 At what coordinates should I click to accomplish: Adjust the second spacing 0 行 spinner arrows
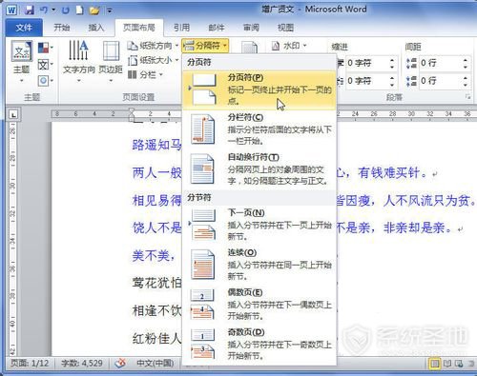(x=466, y=81)
